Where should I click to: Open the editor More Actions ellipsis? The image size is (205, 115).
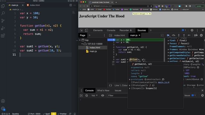tap(75, 5)
